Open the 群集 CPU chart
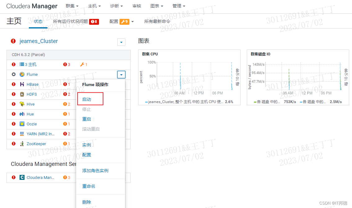Viewport: 352px width, 208px height. click(x=189, y=77)
